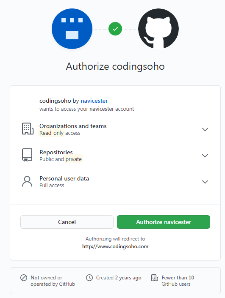Expand the Repositories permission chevron
This screenshot has height=298, width=225.
click(205, 156)
